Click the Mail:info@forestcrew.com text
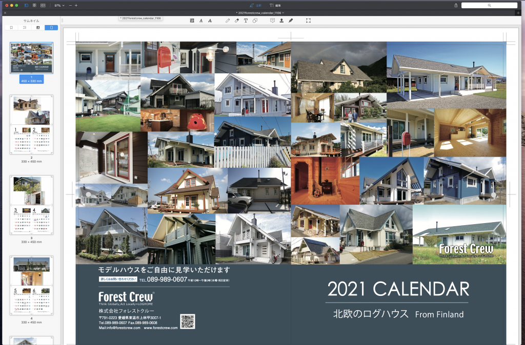525x345 pixels. point(119,328)
